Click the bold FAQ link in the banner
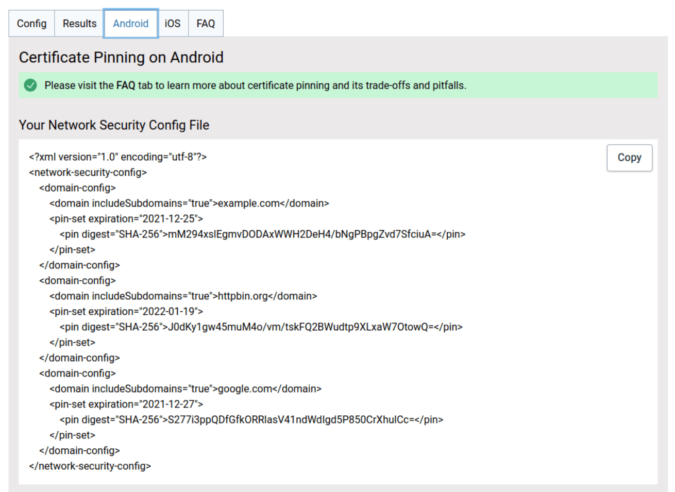Screen dimensions: 675x492 pyautogui.click(x=126, y=85)
